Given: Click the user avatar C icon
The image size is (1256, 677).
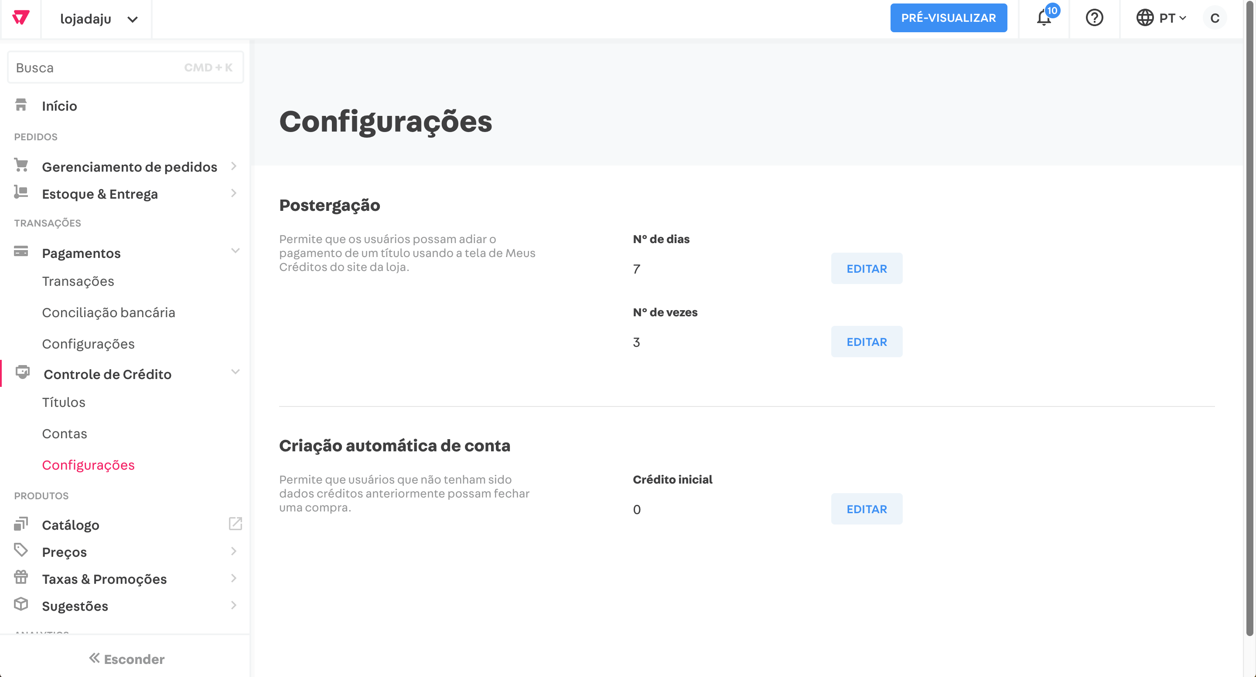Looking at the screenshot, I should click(1215, 18).
